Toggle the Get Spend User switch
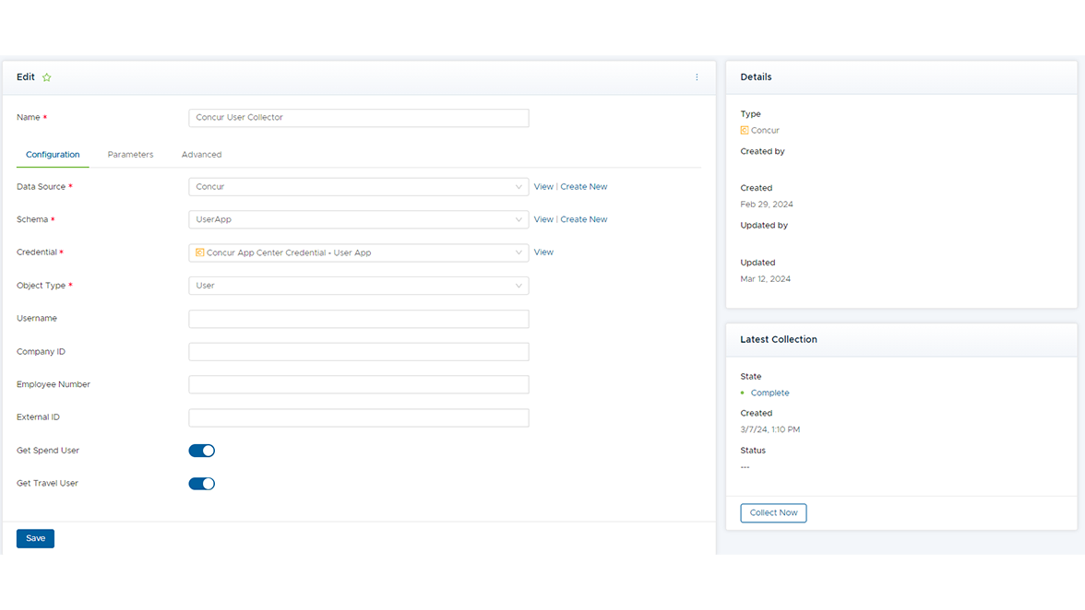This screenshot has width=1085, height=610. coord(201,451)
